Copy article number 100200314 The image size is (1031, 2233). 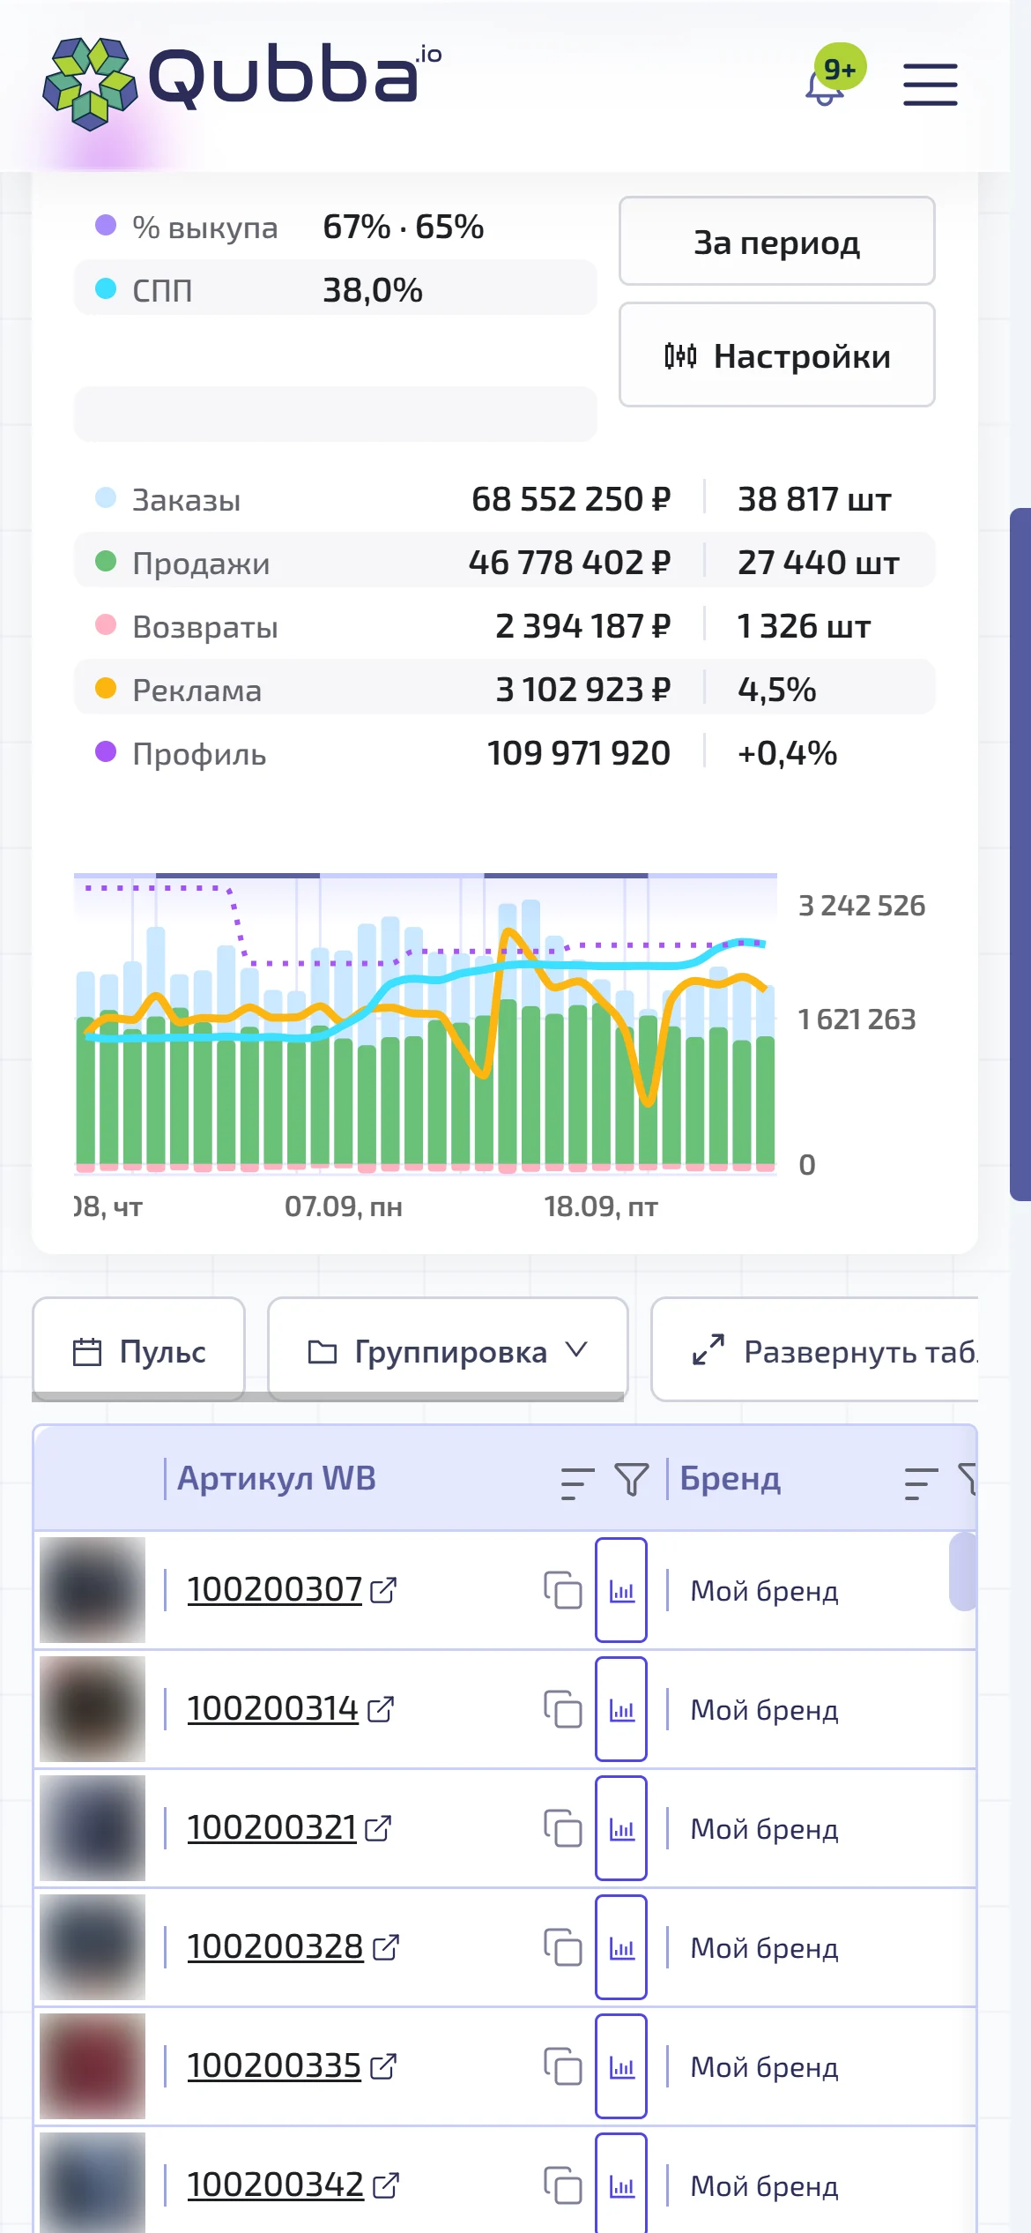562,1709
